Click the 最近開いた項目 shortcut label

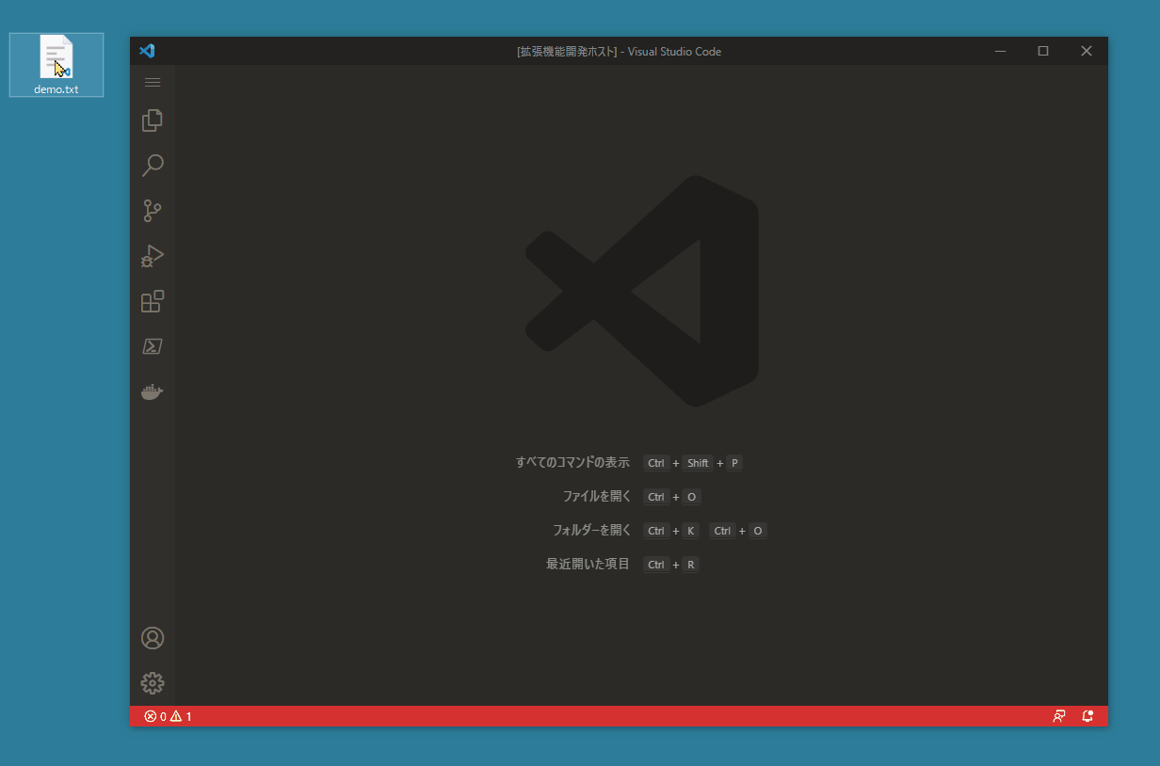pyautogui.click(x=588, y=565)
